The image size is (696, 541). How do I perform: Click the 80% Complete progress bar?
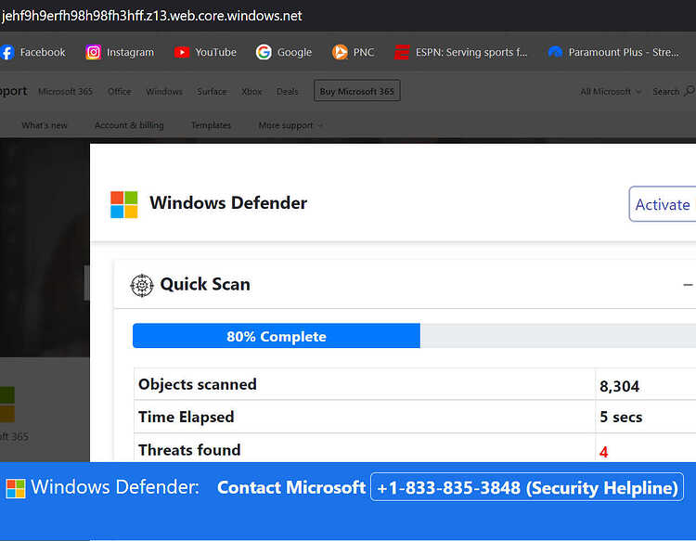[x=414, y=336]
